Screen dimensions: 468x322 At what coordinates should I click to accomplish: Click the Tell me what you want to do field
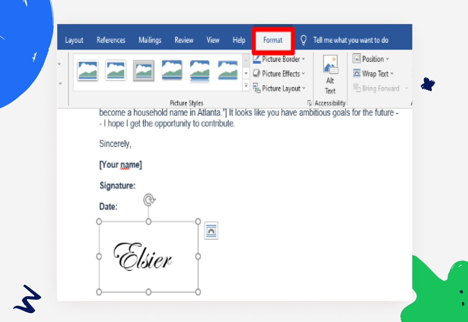point(351,40)
